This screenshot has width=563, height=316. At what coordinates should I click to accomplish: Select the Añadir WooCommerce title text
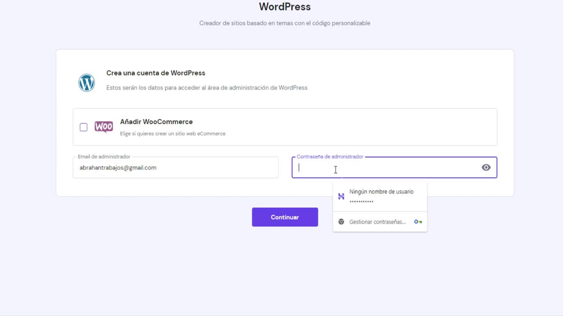tap(156, 122)
